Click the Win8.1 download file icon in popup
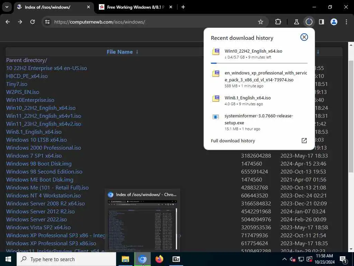 pos(216,99)
